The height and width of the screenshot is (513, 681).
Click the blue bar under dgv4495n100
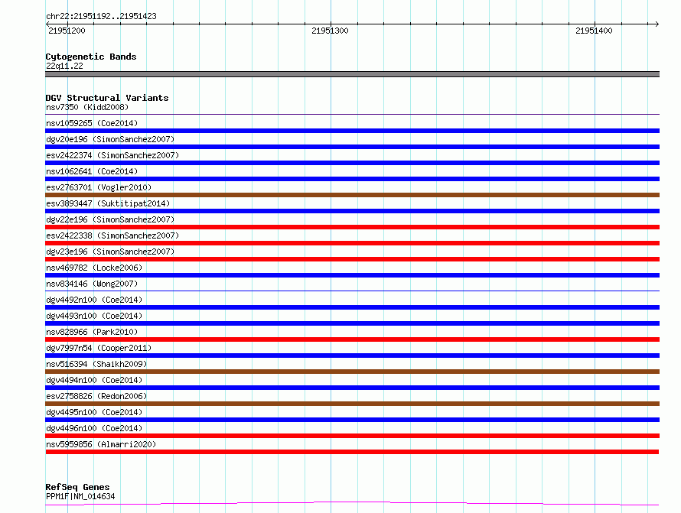(352, 420)
